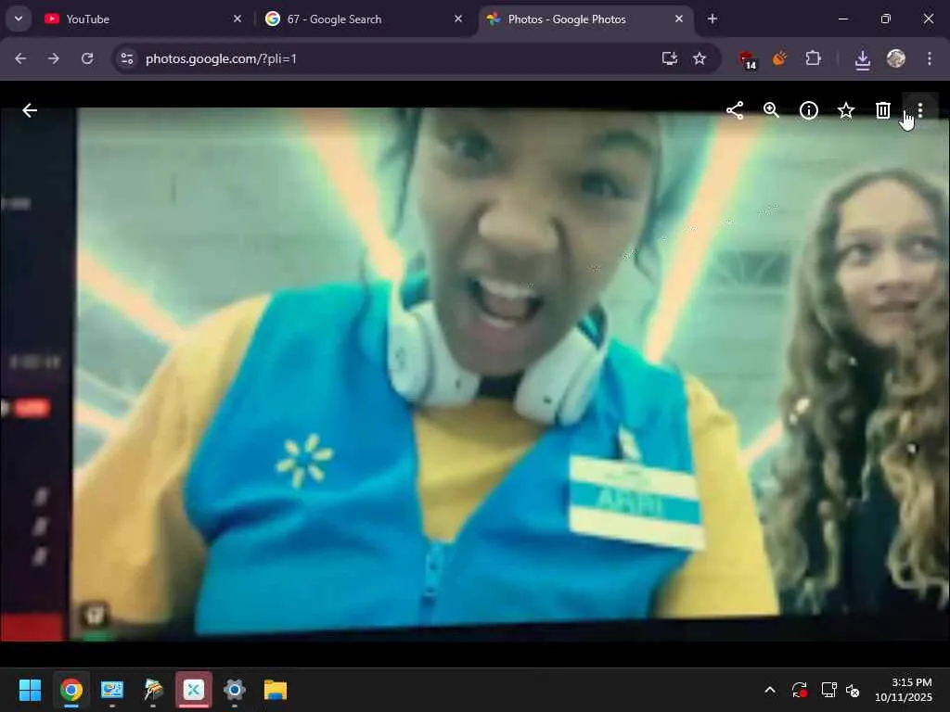Image resolution: width=950 pixels, height=712 pixels.
Task: Go back from the photo viewer
Action: pos(30,110)
